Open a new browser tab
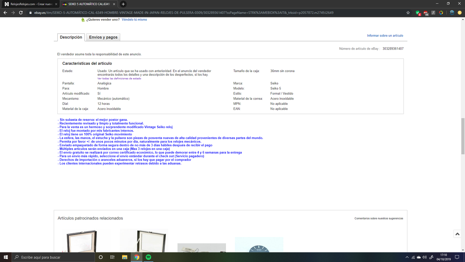The image size is (465, 262). [x=123, y=4]
